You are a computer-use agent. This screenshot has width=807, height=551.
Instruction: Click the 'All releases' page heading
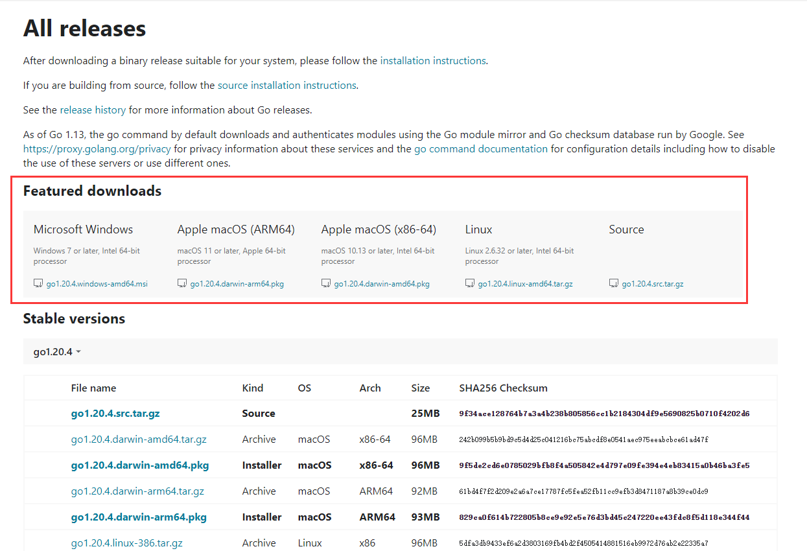pos(84,29)
